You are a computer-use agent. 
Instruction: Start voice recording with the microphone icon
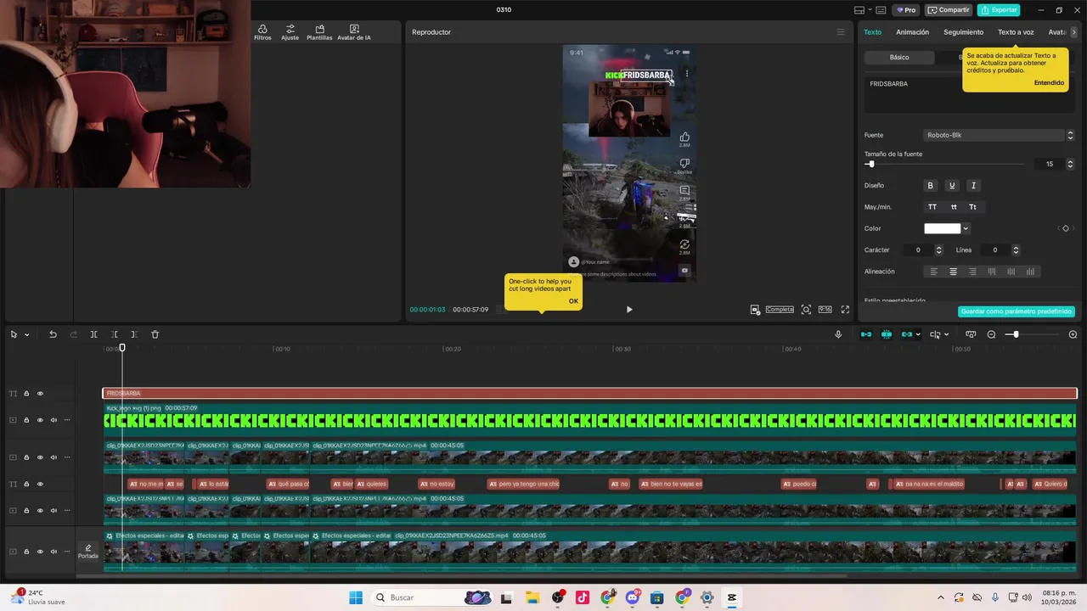point(838,334)
